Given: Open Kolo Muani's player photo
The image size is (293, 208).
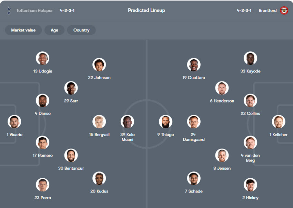Looking at the screenshot, I should (x=128, y=122).
